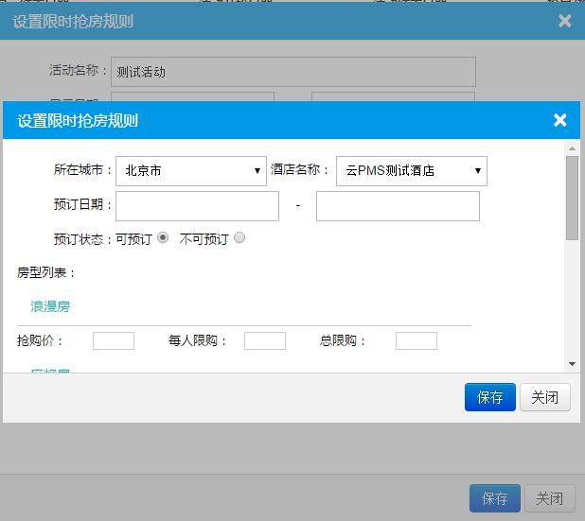Close the inner blue rule dialog

coord(559,120)
